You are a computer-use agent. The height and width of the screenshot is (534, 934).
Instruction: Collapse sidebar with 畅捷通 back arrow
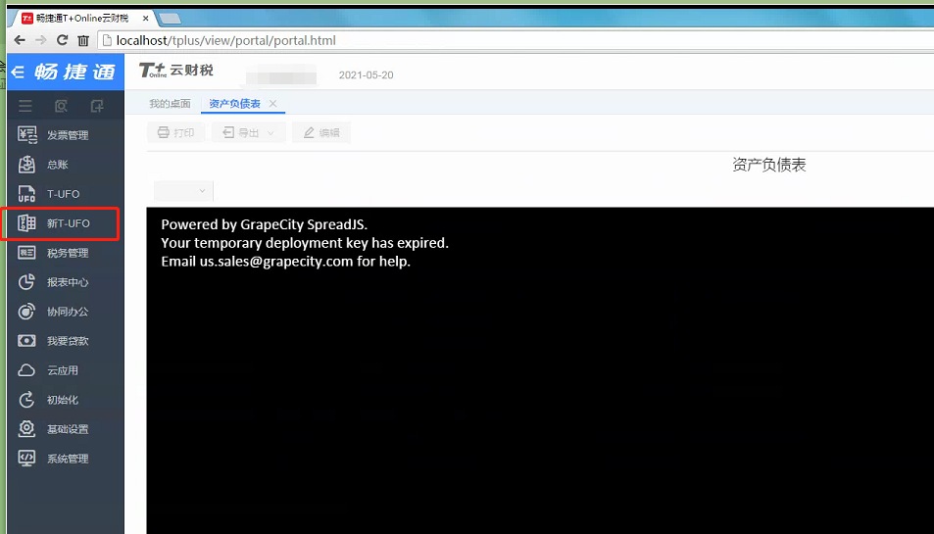(18, 73)
